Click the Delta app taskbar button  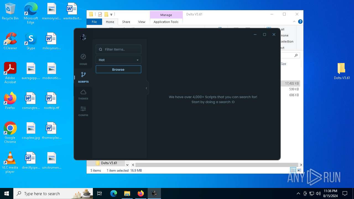click(154, 193)
